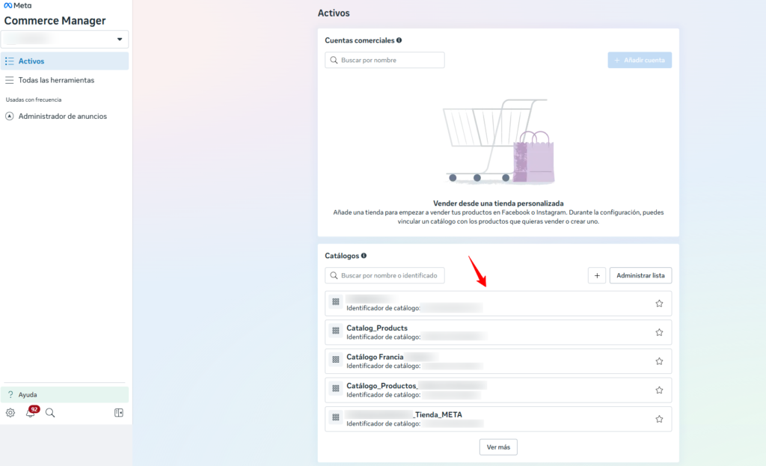Click the grid icon of Catálogo Francia
766x466 pixels.
coord(336,360)
